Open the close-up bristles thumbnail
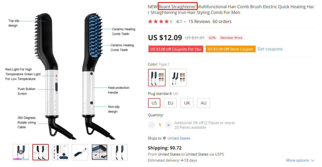This screenshot has height=167, width=322. pos(100,152)
